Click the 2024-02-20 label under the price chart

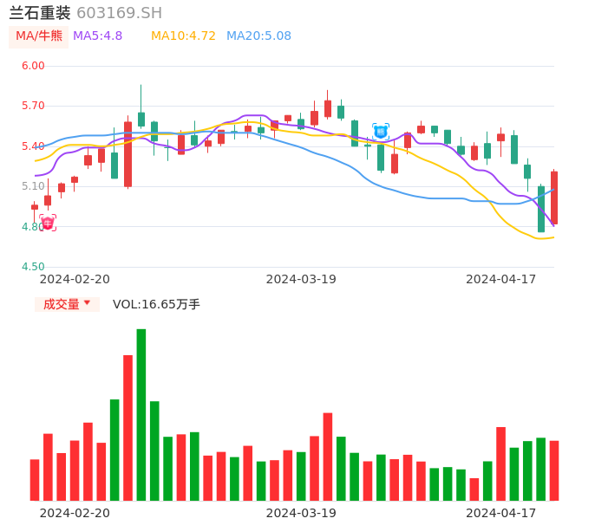75,279
